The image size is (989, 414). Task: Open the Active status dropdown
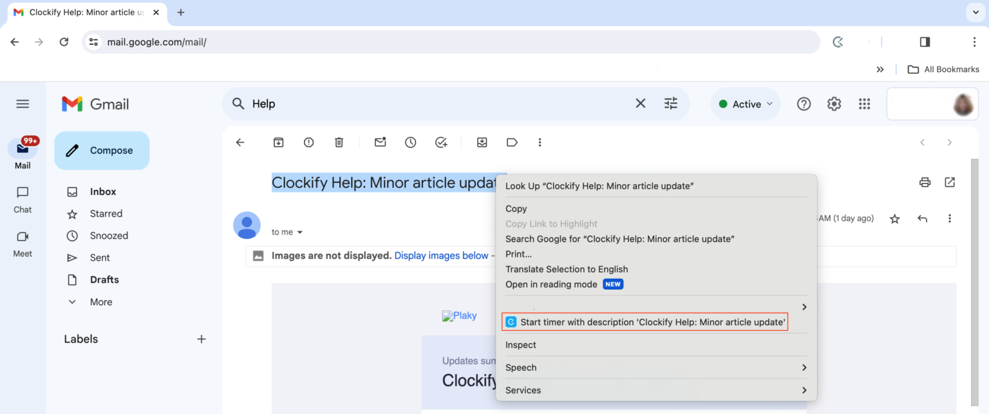(x=745, y=103)
